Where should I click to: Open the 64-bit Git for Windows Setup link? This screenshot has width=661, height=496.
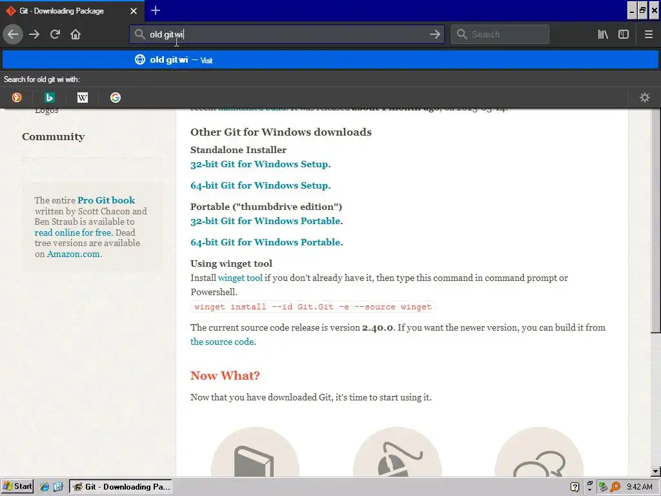(259, 185)
